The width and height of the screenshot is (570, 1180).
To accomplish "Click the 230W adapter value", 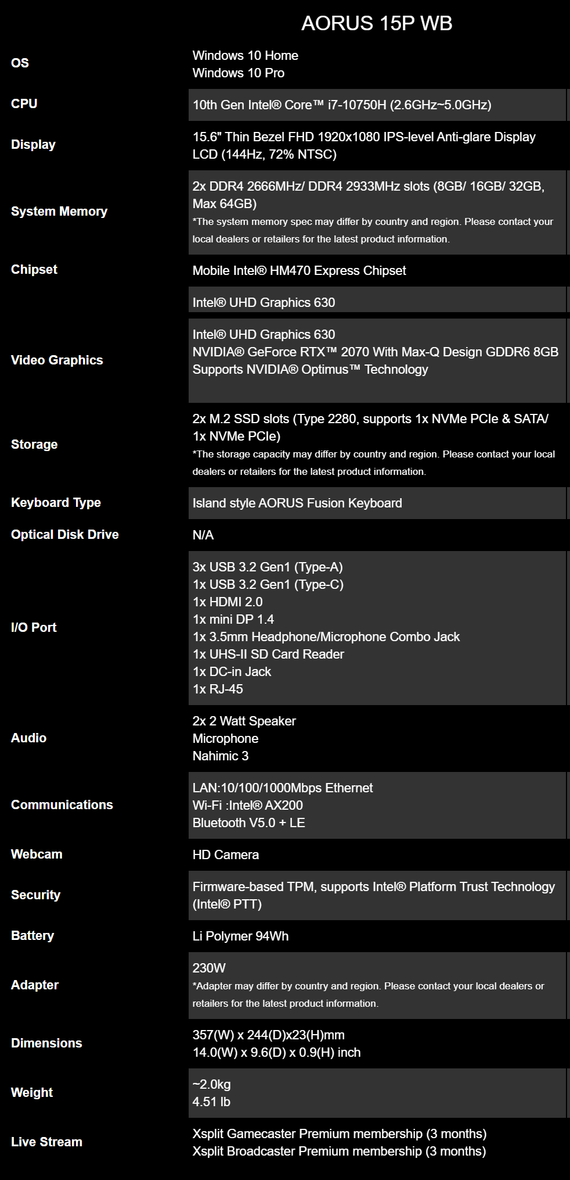I will click(x=209, y=968).
